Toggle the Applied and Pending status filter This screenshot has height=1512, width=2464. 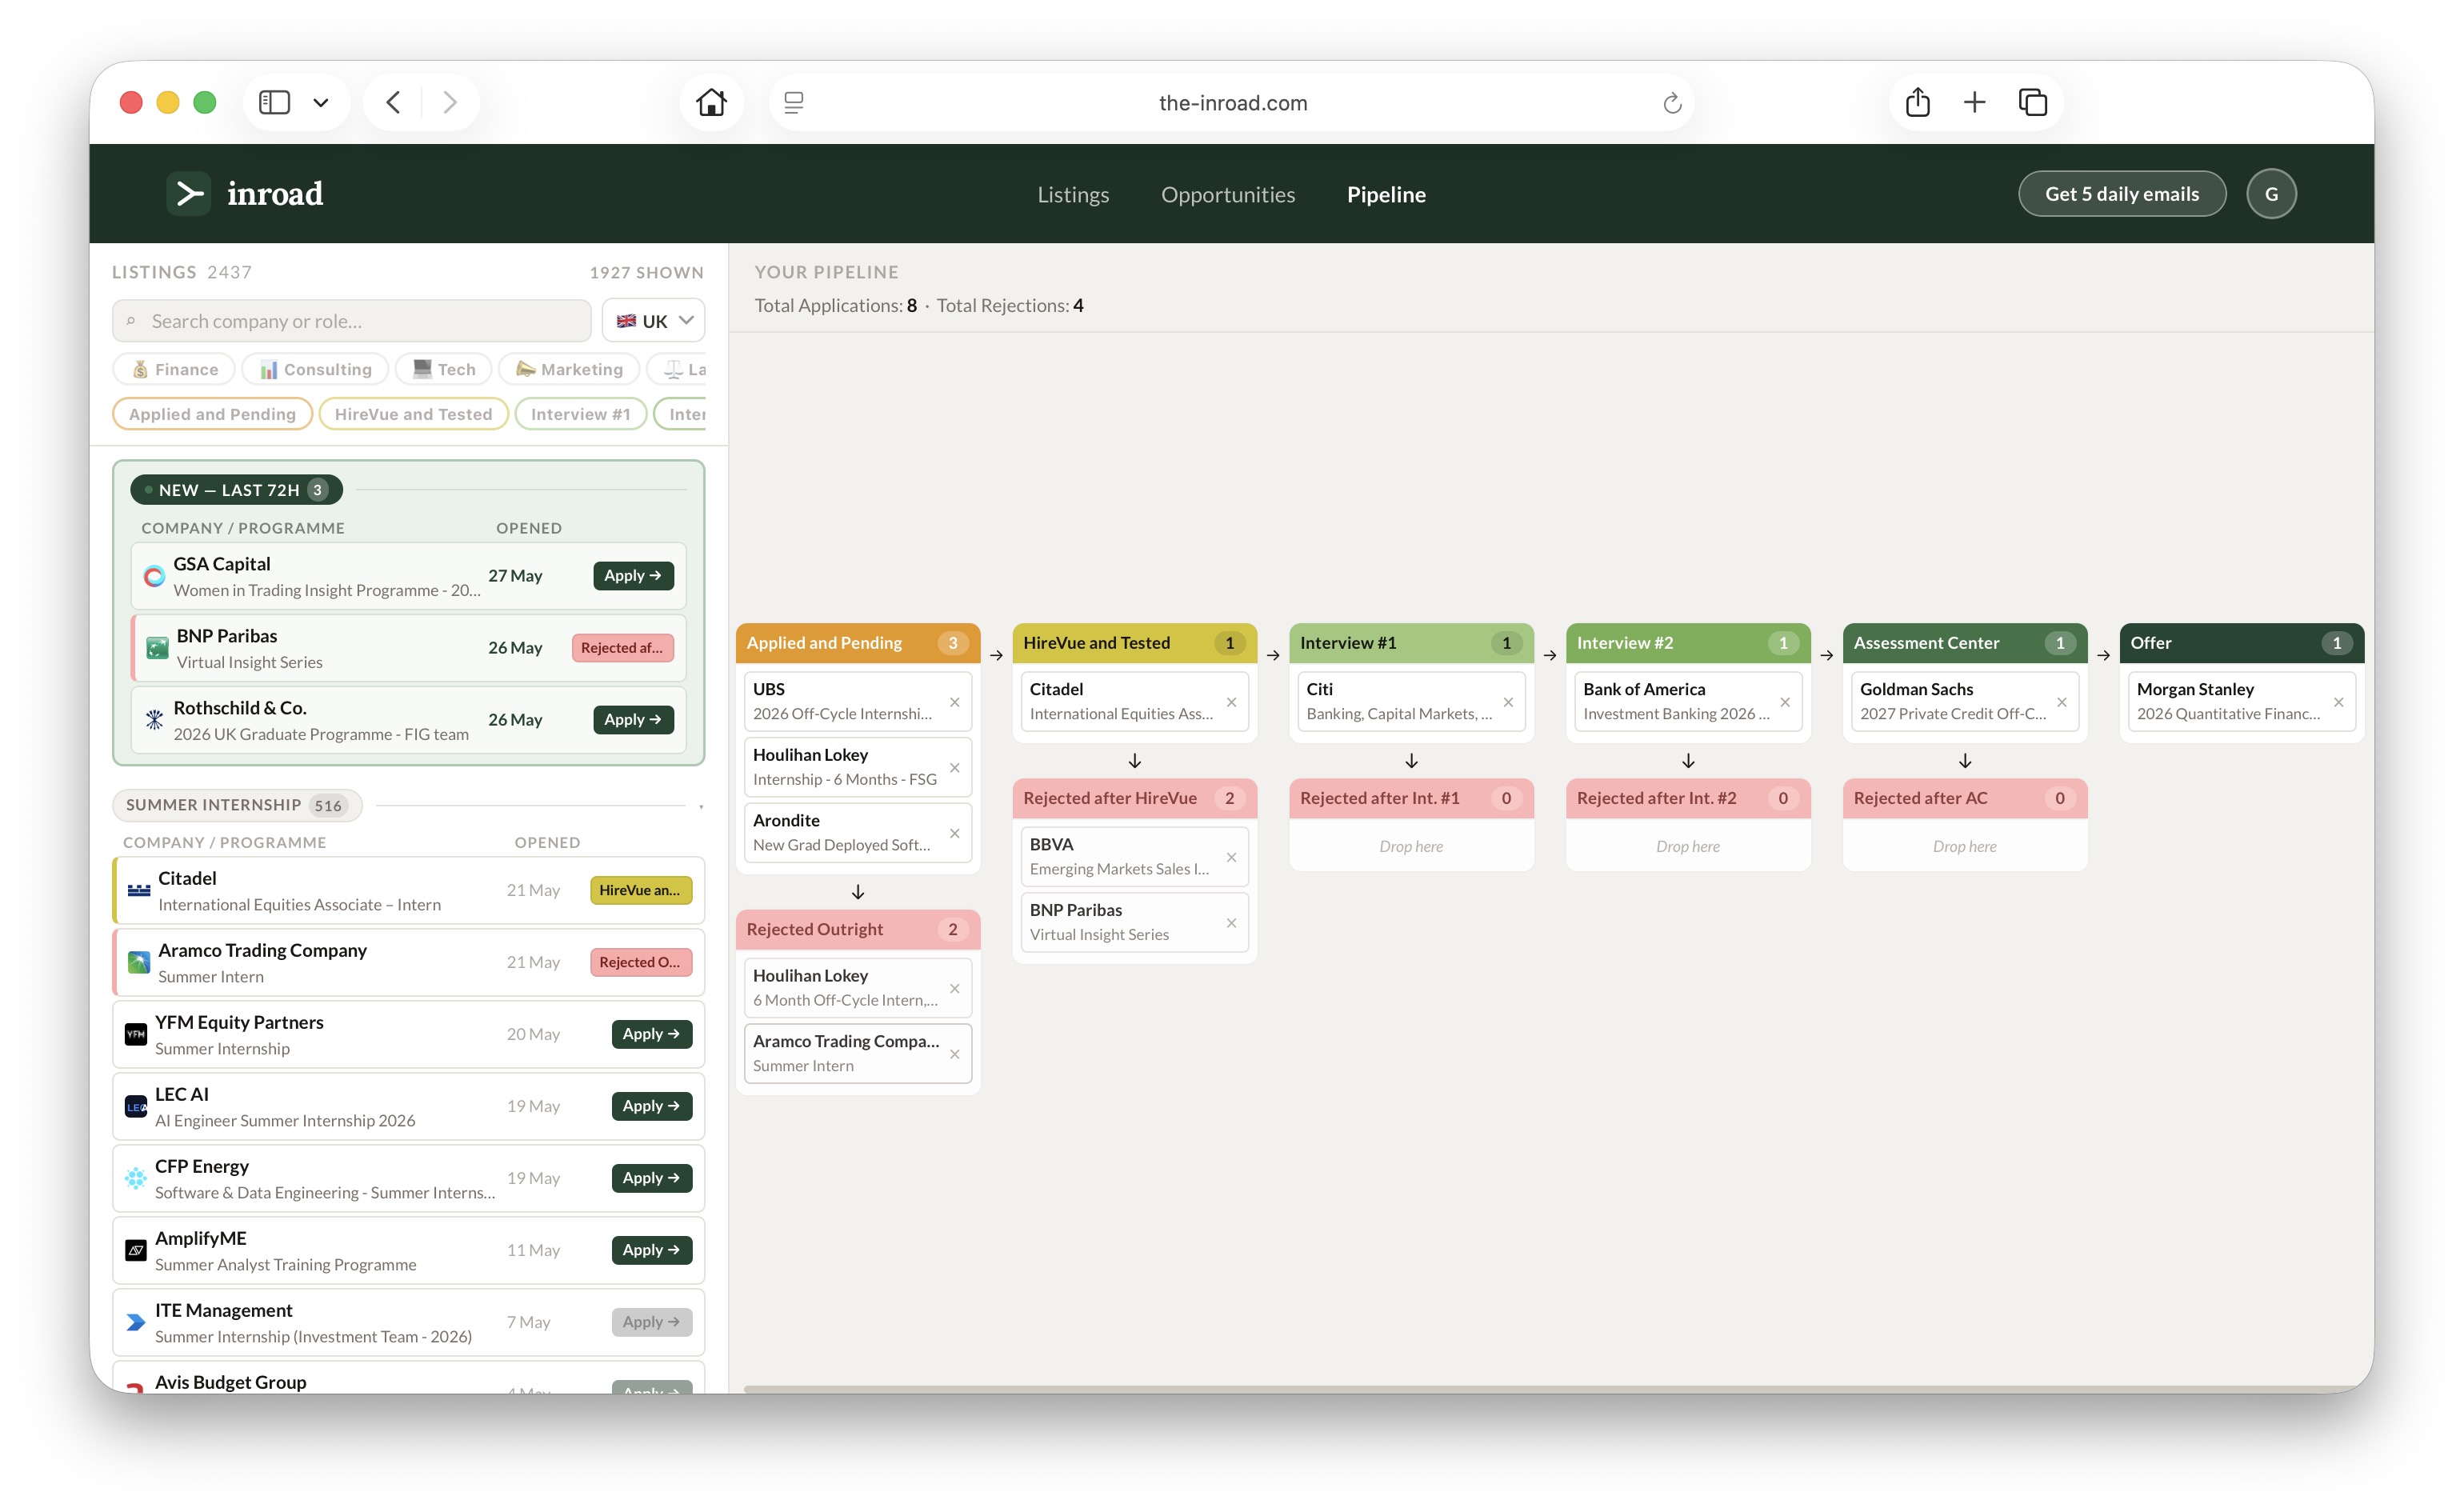pyautogui.click(x=212, y=414)
